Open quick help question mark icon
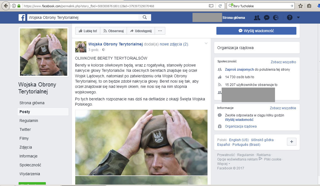This screenshot has width=320, height=186. coord(290,17)
